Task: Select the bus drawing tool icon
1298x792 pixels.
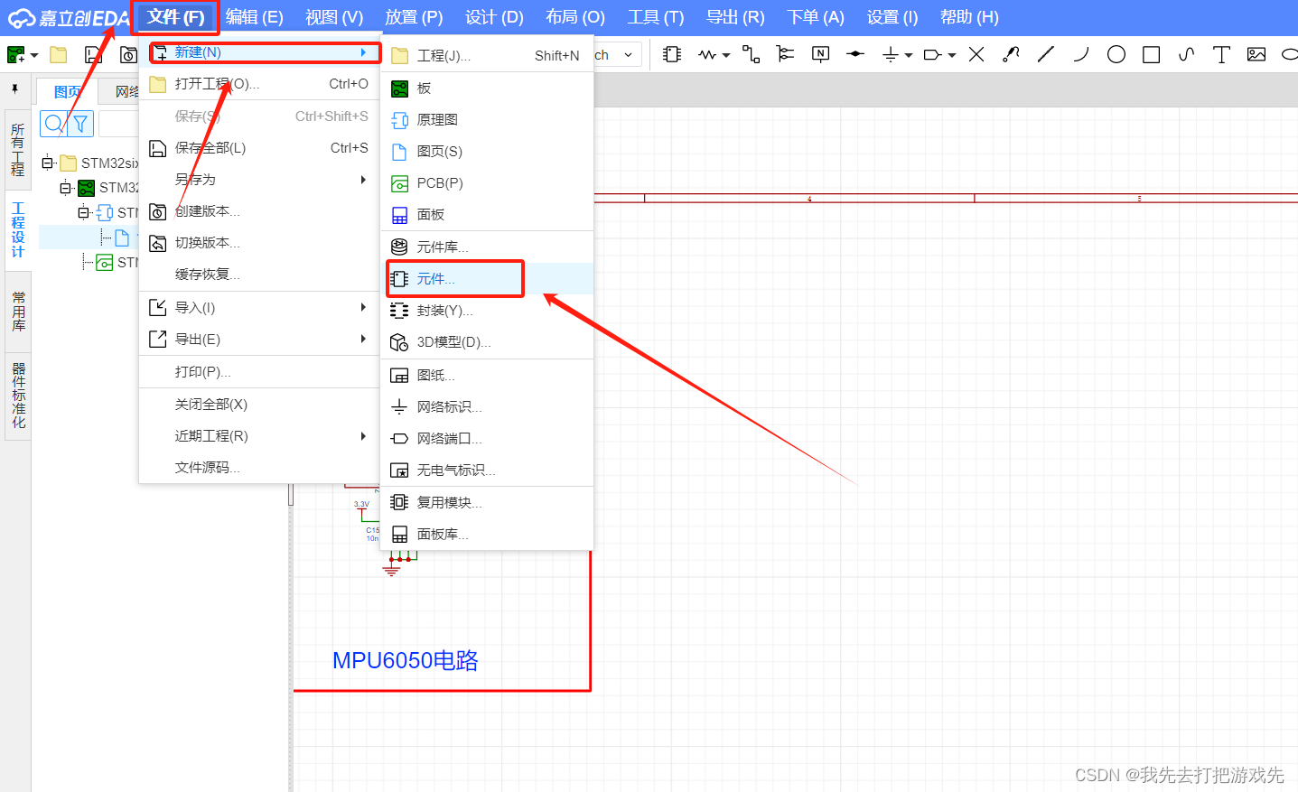Action: coord(785,54)
